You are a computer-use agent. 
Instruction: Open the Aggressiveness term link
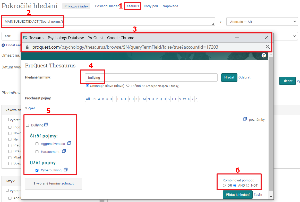pyautogui.click(x=53, y=144)
